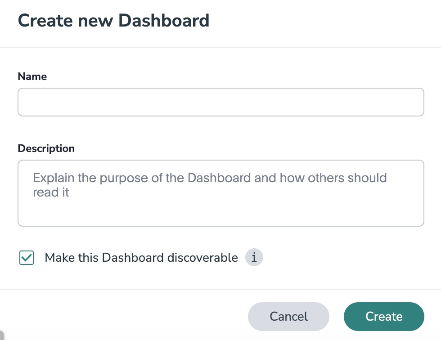The image size is (441, 340).
Task: Submit the new Dashboard with Create
Action: click(x=384, y=316)
